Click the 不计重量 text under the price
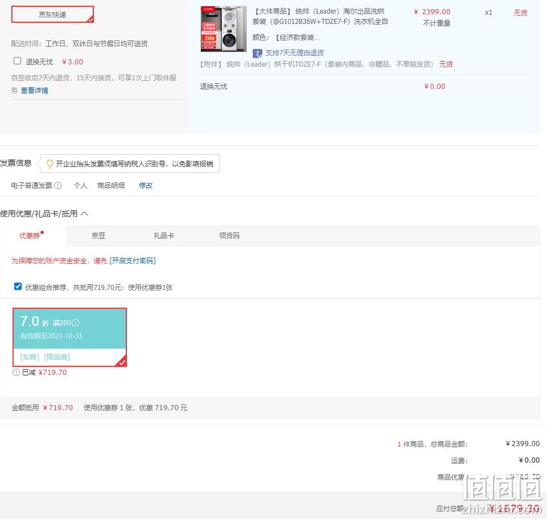 [437, 23]
